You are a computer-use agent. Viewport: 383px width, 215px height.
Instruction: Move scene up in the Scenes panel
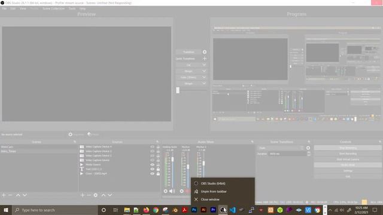tap(18, 195)
